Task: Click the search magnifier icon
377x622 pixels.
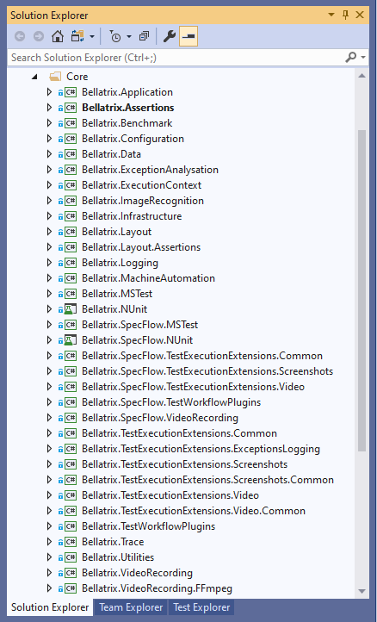Action: (351, 58)
